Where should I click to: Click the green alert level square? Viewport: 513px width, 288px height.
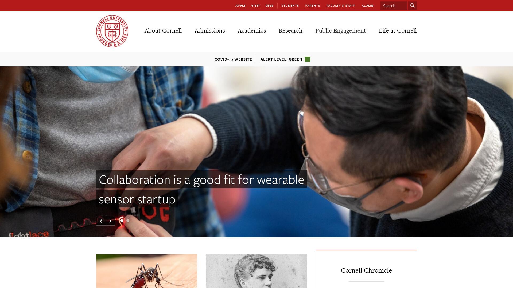point(308,59)
